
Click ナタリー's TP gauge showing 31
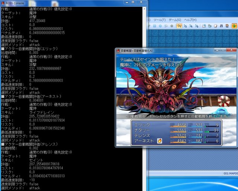coord(212,130)
